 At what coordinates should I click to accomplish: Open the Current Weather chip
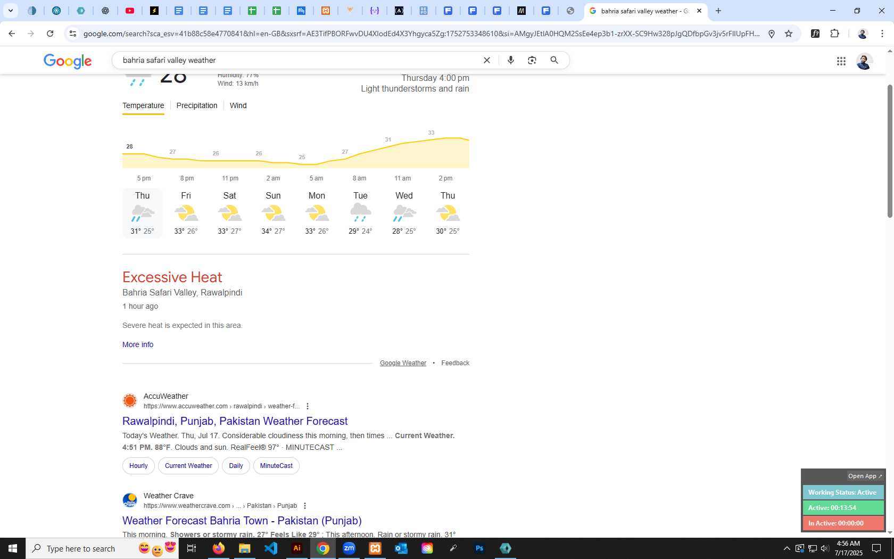coord(188,466)
